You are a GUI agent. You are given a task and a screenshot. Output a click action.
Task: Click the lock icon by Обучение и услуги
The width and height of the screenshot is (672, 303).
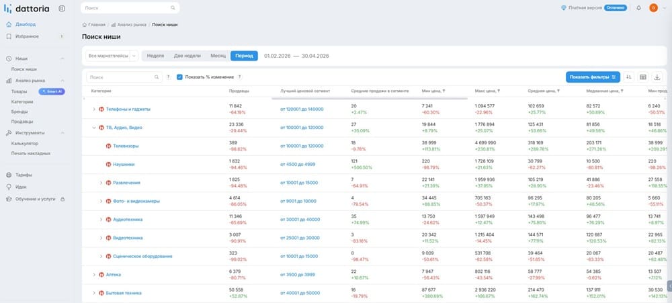point(62,199)
